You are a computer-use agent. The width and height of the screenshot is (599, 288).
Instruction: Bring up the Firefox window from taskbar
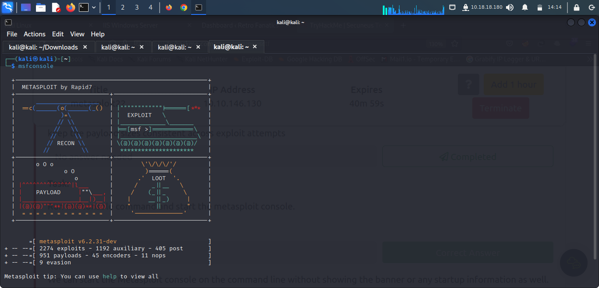(169, 7)
